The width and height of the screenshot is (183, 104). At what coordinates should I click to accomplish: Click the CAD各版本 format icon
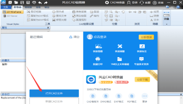[93, 96]
